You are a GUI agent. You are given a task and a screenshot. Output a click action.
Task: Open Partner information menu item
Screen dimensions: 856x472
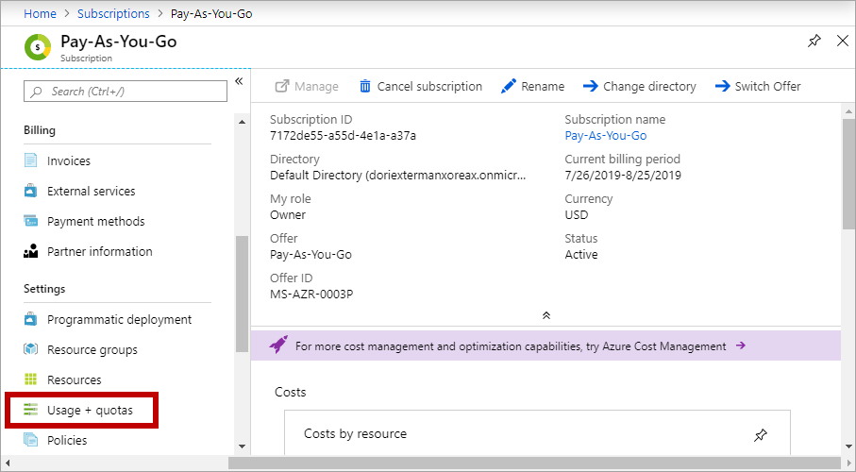pos(100,251)
